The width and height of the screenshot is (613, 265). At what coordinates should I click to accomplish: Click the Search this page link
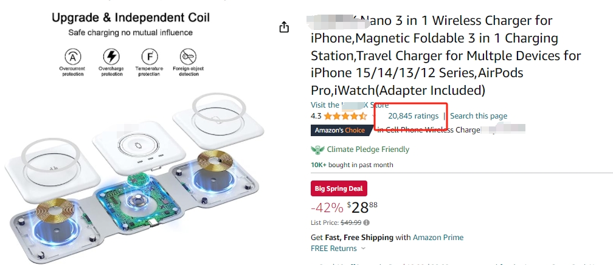point(479,116)
